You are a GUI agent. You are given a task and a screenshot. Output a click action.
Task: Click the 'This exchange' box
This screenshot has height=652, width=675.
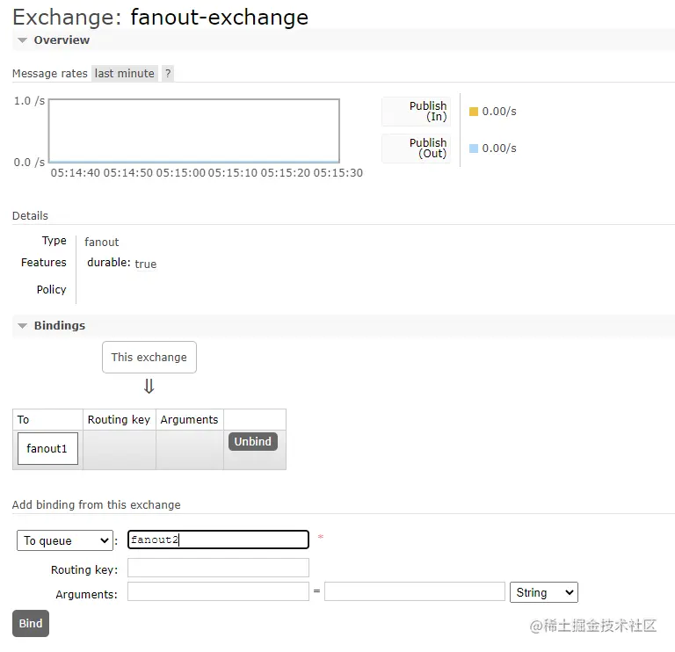pos(149,358)
